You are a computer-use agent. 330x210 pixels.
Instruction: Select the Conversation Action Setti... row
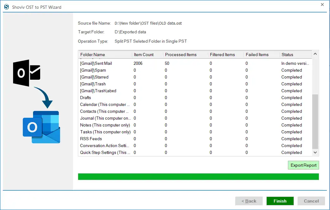click(195, 146)
